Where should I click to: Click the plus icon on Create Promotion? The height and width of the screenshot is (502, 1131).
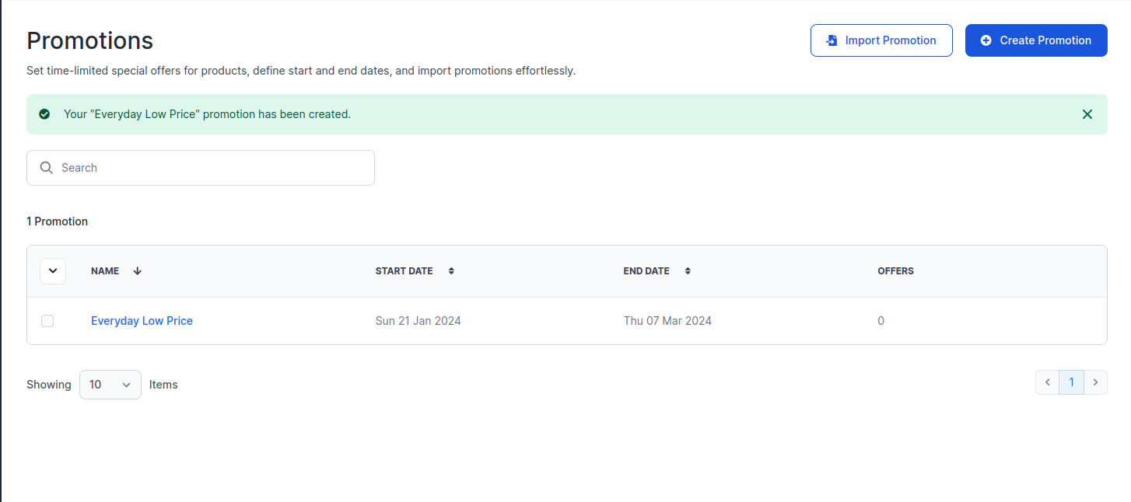[x=986, y=40]
